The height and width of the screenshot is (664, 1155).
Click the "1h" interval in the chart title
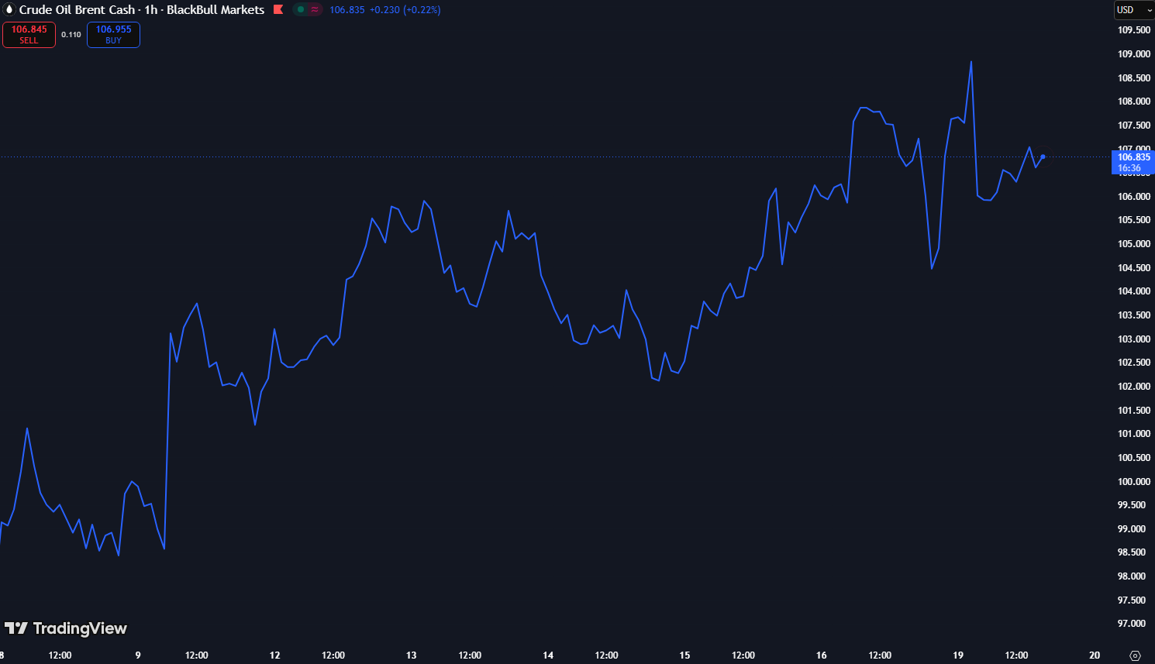click(151, 10)
